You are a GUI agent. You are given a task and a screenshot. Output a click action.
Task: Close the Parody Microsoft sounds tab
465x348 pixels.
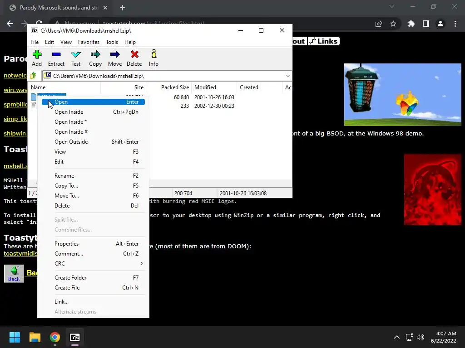tap(105, 8)
